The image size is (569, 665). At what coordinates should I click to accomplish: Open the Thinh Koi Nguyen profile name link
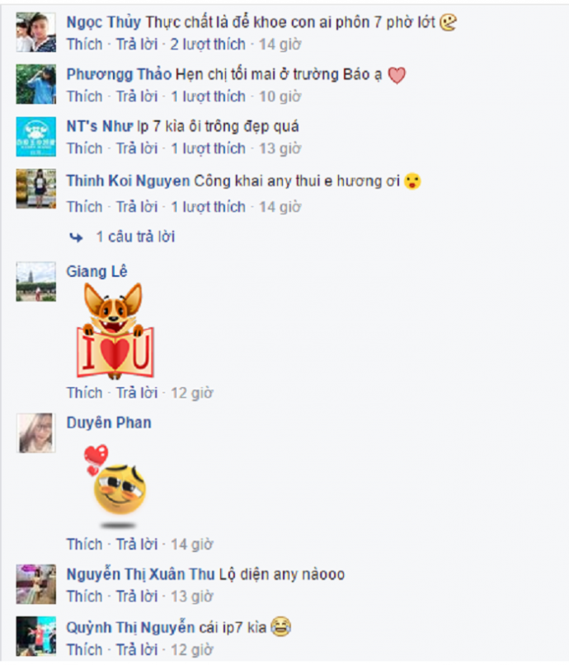(x=128, y=181)
